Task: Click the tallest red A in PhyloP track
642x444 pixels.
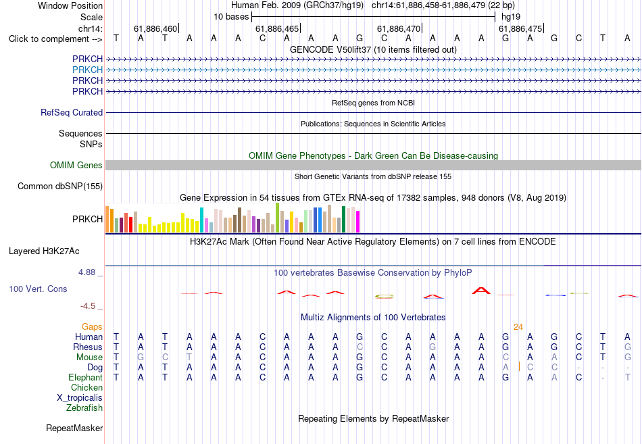Action: [x=481, y=291]
